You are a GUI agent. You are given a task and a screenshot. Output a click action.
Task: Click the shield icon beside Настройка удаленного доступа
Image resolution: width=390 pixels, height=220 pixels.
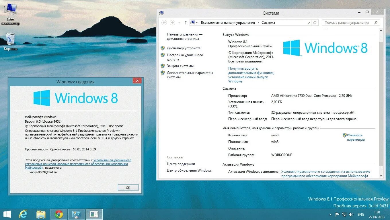[x=163, y=55]
